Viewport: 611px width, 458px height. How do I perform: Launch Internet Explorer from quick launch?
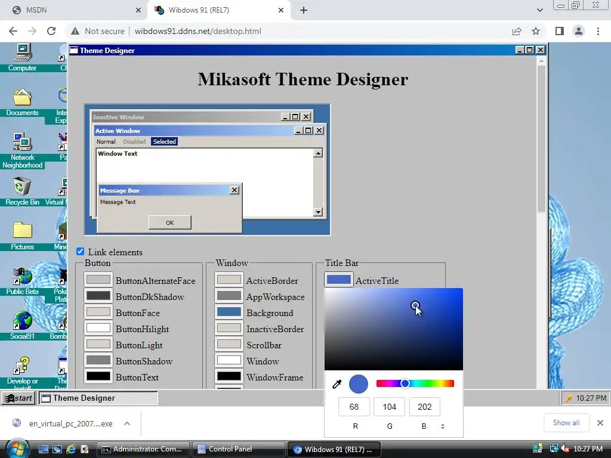click(71, 449)
